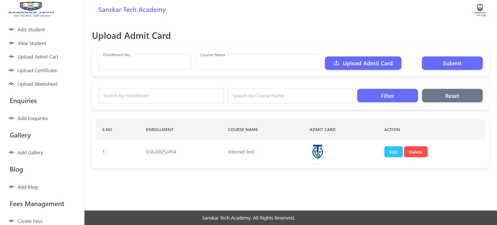Edit the STA/2025/454 admit card row
This screenshot has width=497, height=225.
click(393, 152)
